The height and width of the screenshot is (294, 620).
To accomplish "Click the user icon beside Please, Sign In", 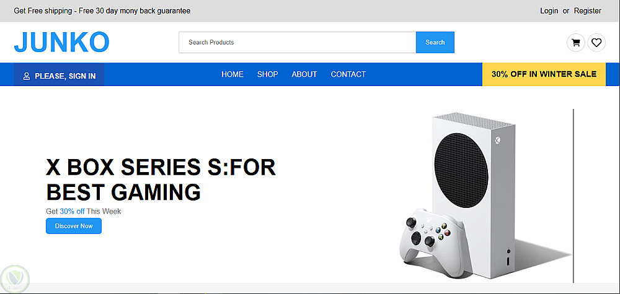I will pos(27,76).
